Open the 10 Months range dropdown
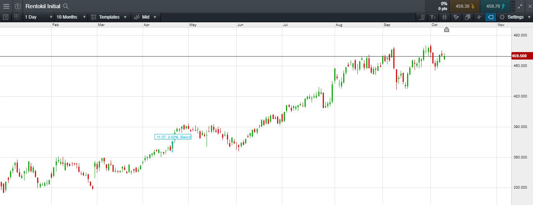The width and height of the screenshot is (533, 205). coord(71,17)
